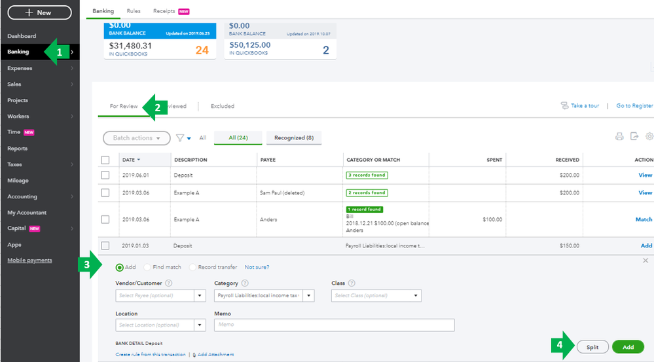The image size is (654, 362).
Task: Click the Split button
Action: [x=592, y=347]
